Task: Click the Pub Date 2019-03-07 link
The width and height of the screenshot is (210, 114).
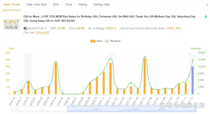Action: [43, 33]
